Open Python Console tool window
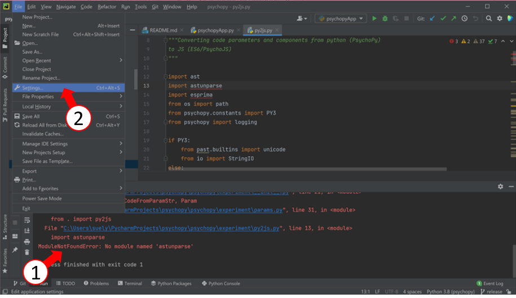 [221, 283]
